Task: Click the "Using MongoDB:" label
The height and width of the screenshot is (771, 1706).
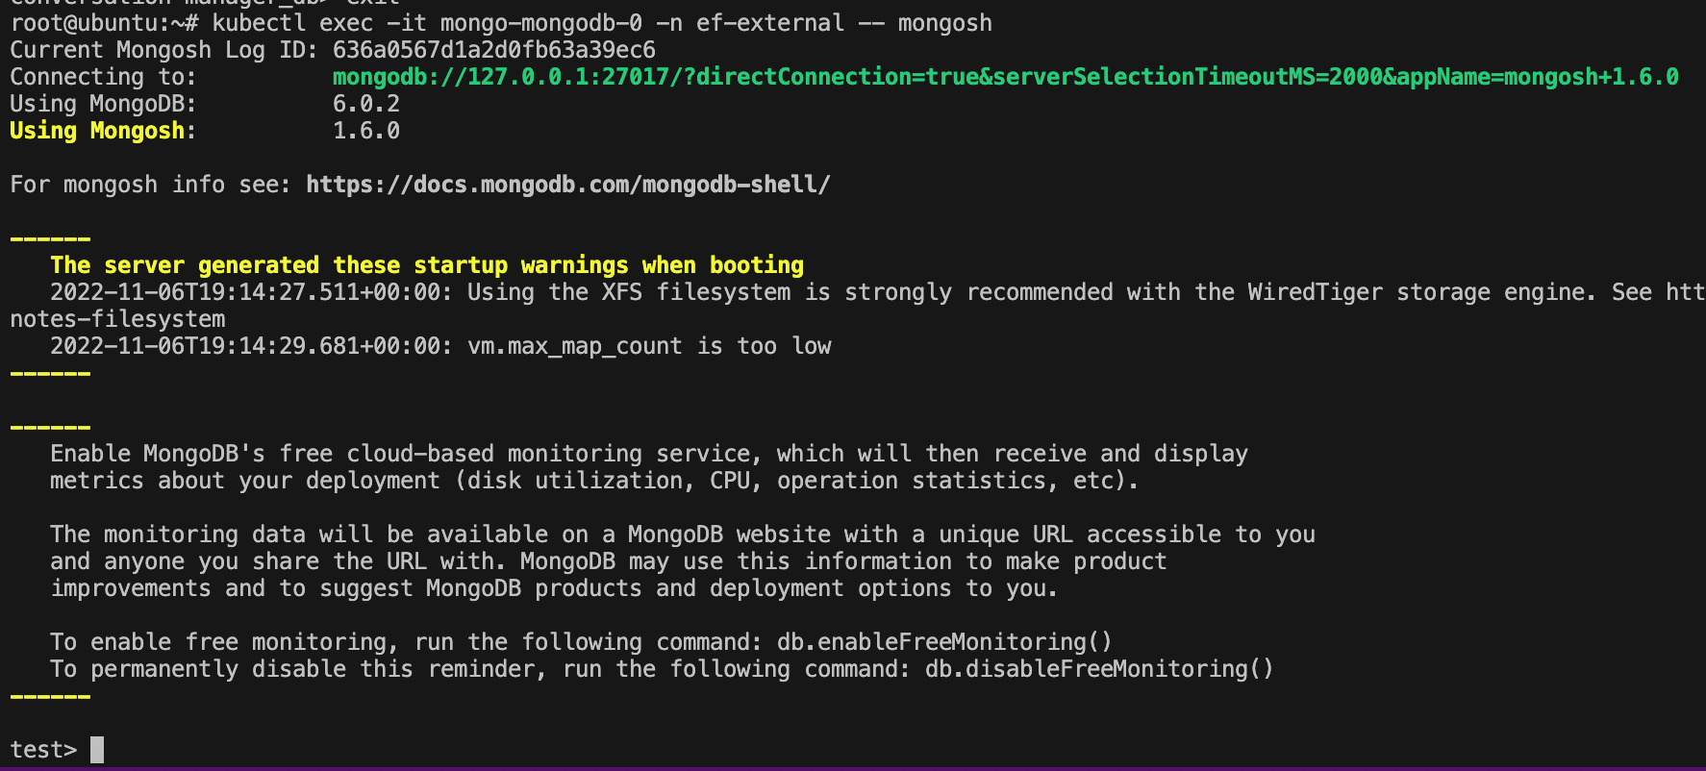Action: tap(103, 104)
